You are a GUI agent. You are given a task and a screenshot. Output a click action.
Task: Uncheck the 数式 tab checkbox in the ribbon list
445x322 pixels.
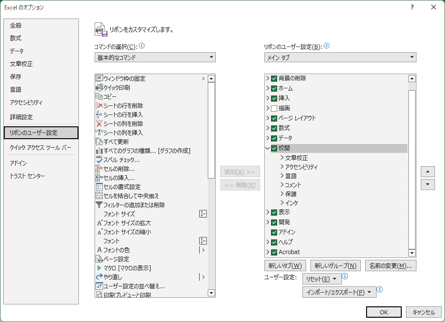point(274,128)
